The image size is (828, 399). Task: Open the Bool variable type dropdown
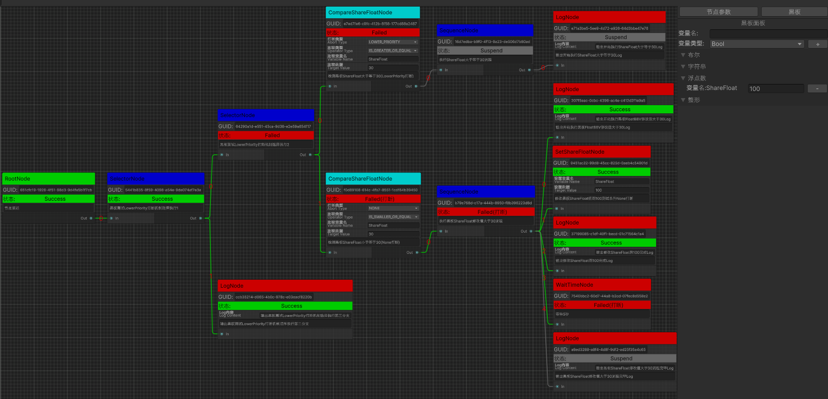coord(757,44)
